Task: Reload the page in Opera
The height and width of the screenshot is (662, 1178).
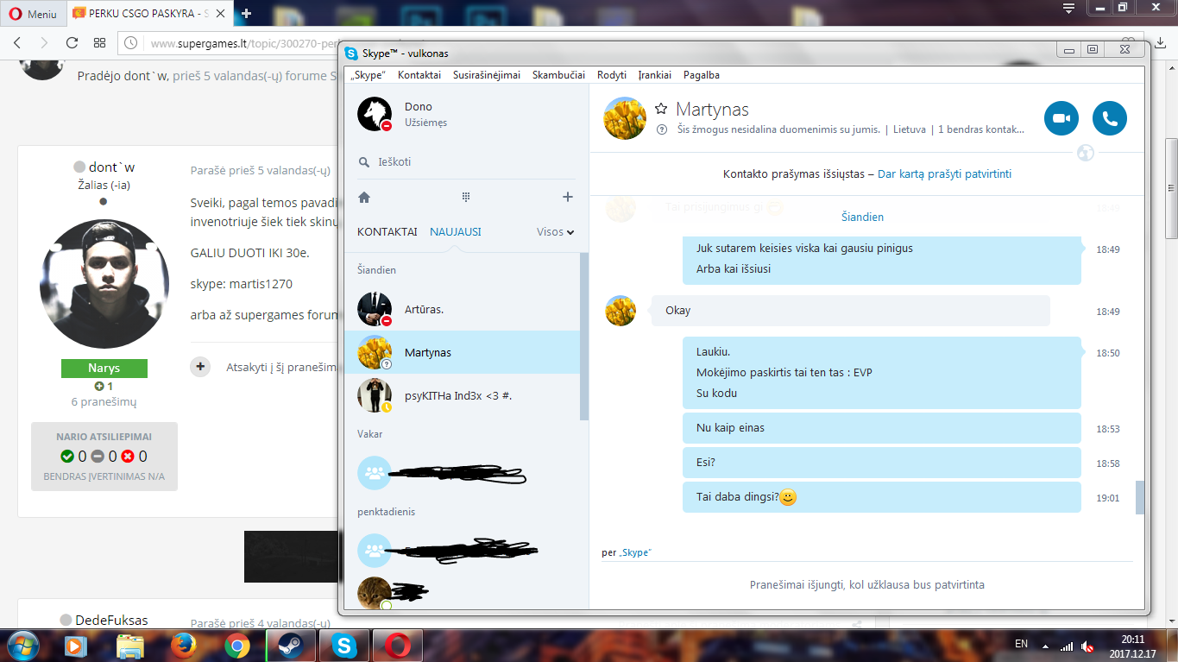Action: pyautogui.click(x=72, y=42)
